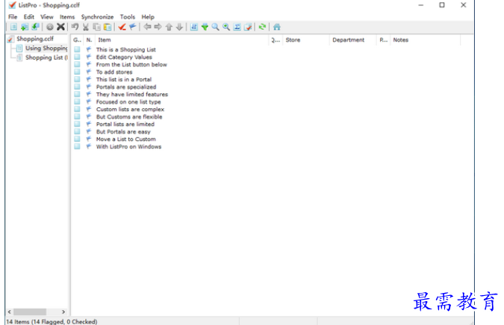Image resolution: width=504 pixels, height=325 pixels.
Task: Check the box for 'Focused on one list type'
Action: coord(77,101)
